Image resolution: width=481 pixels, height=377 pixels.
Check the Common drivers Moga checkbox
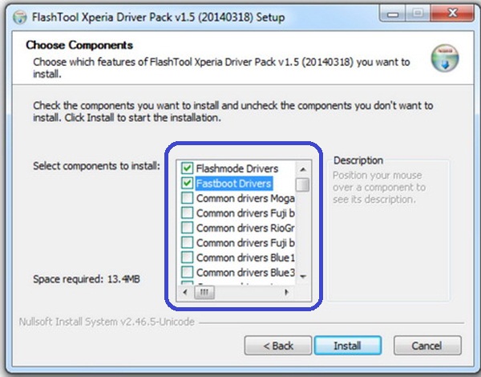187,198
